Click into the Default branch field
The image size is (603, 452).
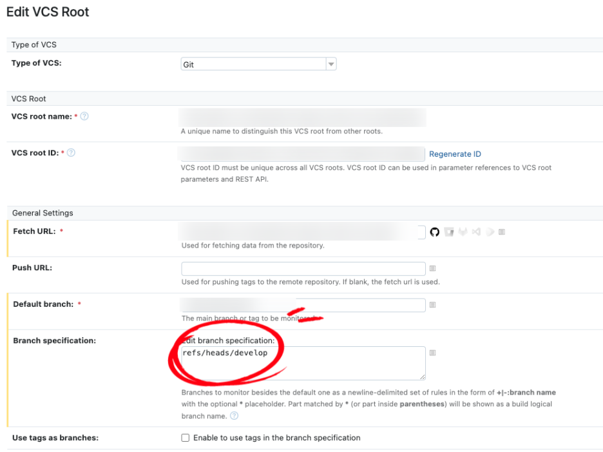tap(303, 306)
